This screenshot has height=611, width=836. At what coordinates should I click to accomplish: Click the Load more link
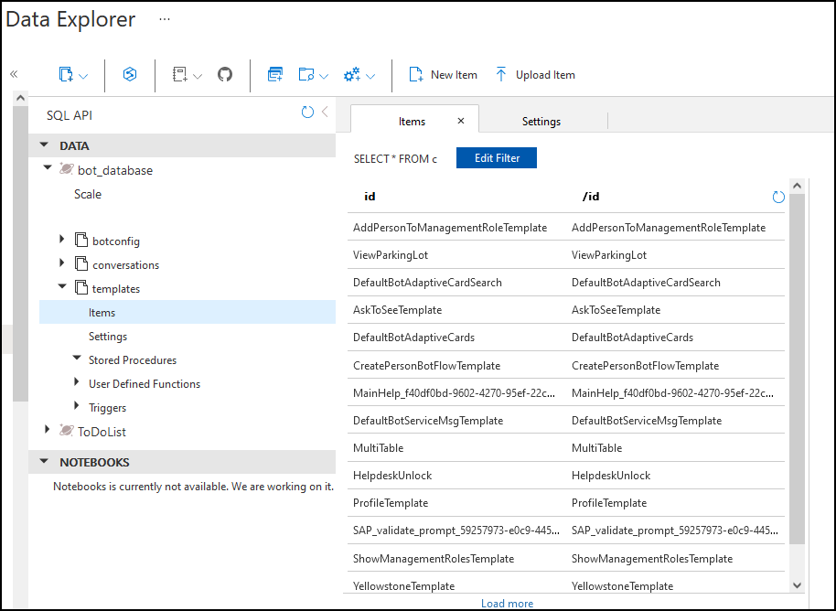tap(507, 604)
